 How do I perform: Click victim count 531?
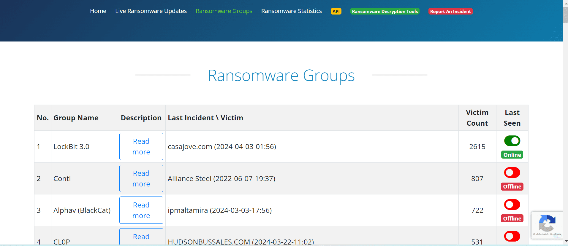[x=477, y=242]
